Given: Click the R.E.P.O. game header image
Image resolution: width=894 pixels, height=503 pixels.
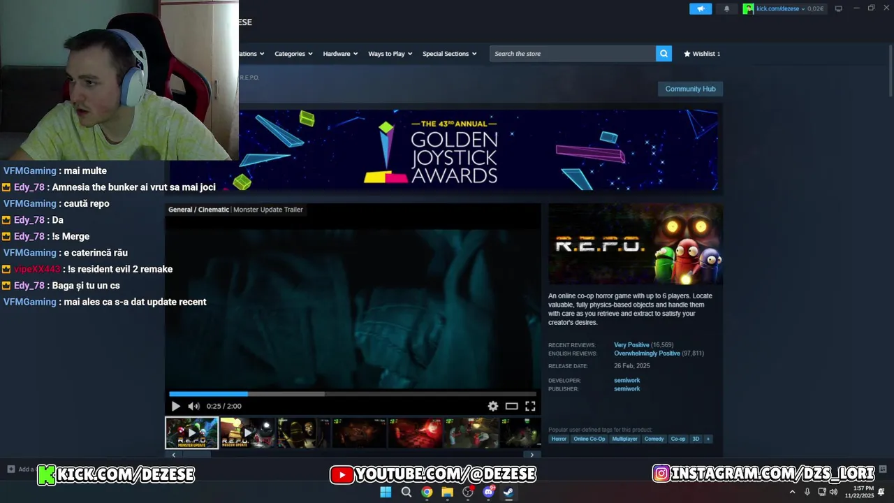Looking at the screenshot, I should pyautogui.click(x=636, y=245).
